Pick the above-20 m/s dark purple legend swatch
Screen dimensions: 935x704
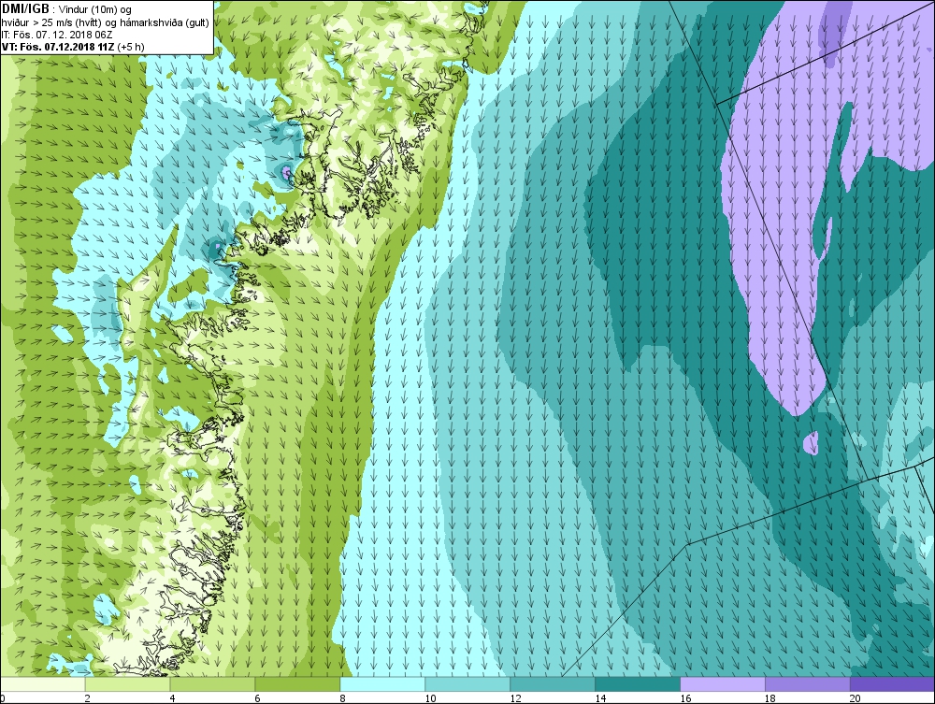tap(892, 684)
